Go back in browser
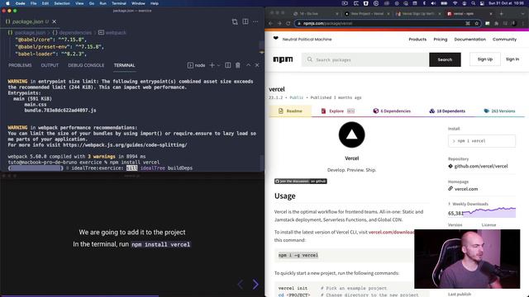Image resolution: width=529 pixels, height=297 pixels. point(270,23)
